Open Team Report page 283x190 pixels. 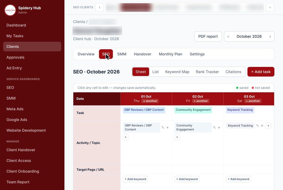(32, 182)
